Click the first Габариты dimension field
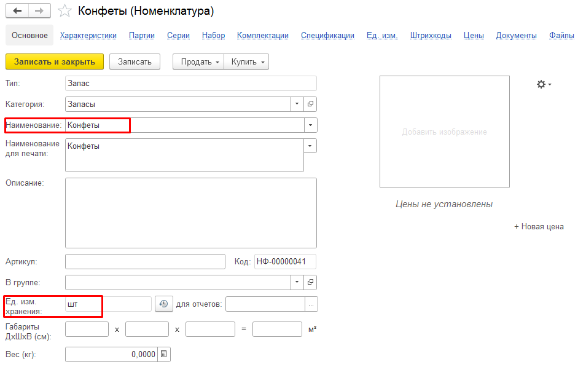The width and height of the screenshot is (586, 367). click(87, 329)
